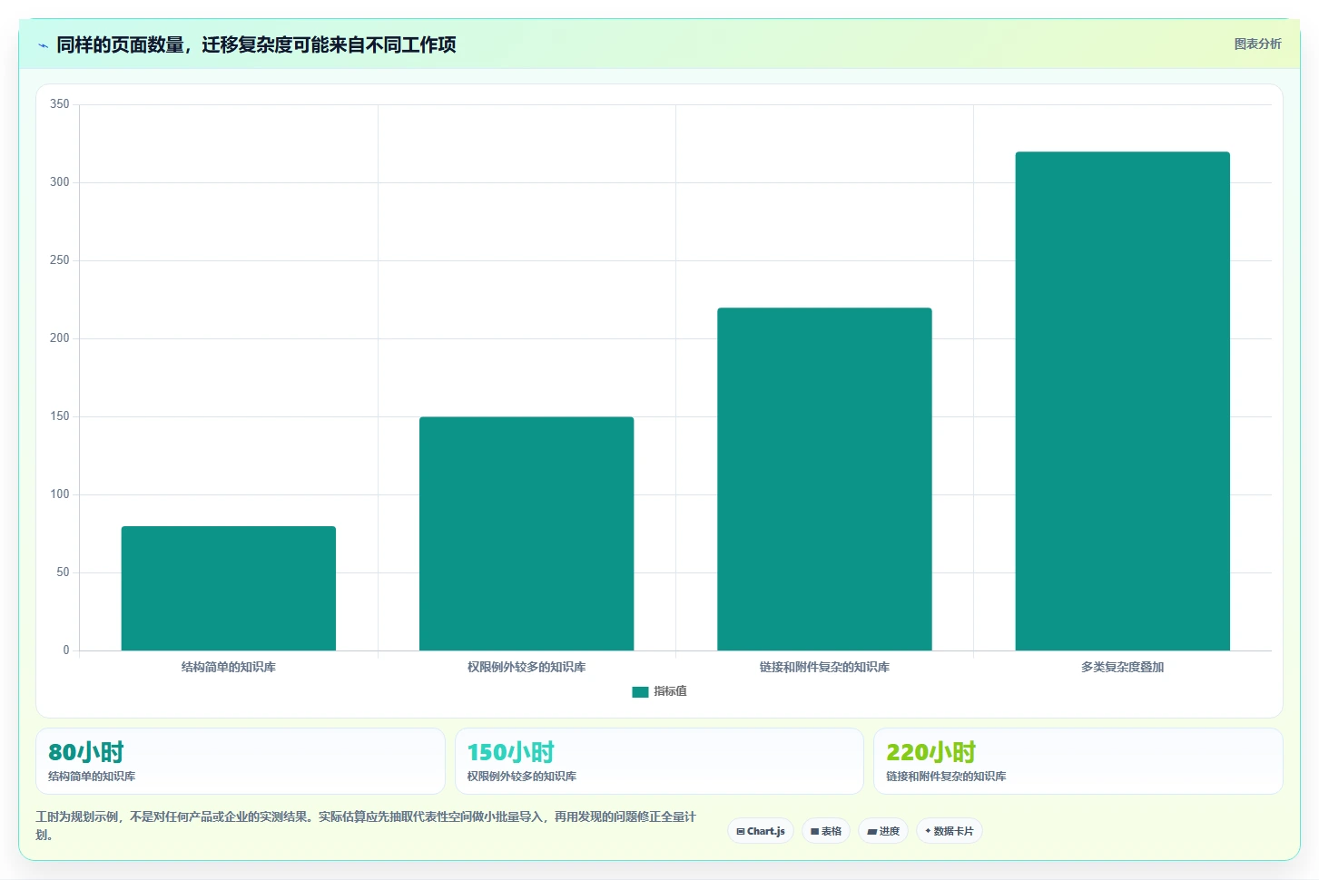Click the Chart.js tag chip

click(x=761, y=831)
